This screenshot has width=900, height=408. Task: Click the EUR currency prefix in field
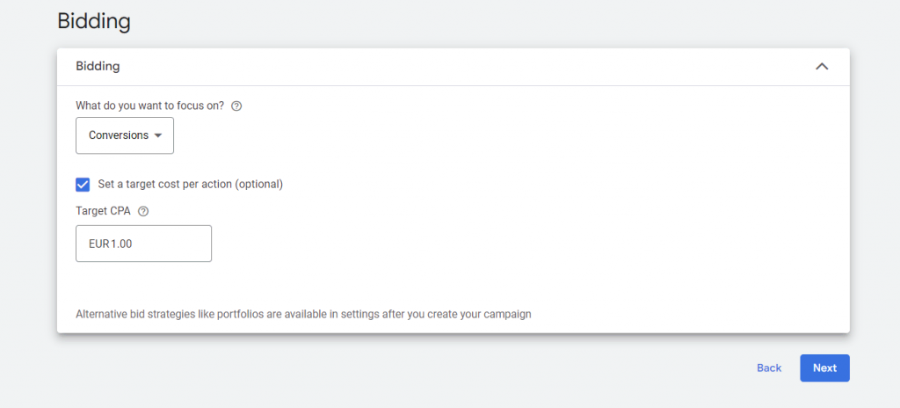(98, 244)
